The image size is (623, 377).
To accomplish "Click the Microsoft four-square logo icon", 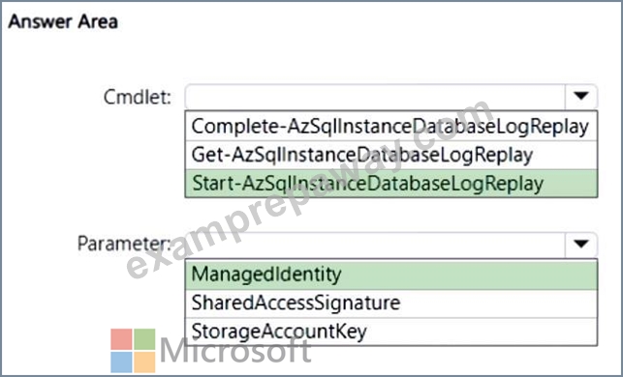I will (x=133, y=351).
